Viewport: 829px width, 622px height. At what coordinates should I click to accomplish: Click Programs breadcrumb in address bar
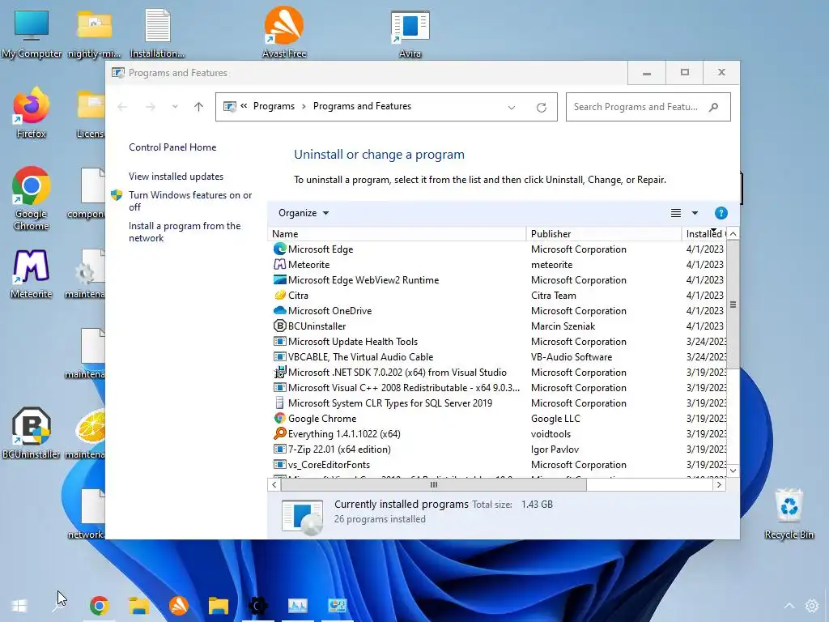click(x=274, y=106)
